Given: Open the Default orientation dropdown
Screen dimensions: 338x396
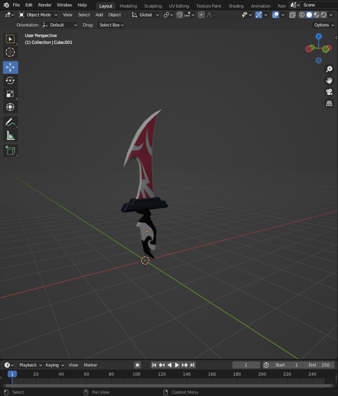Looking at the screenshot, I should click(59, 25).
